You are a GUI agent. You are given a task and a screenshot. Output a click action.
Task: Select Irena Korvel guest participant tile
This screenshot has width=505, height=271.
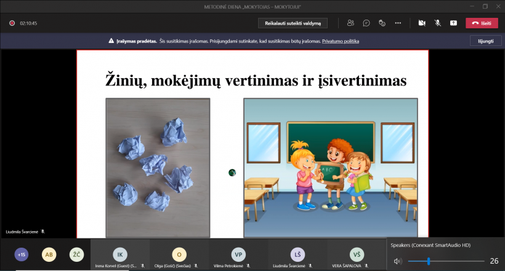pos(120,254)
